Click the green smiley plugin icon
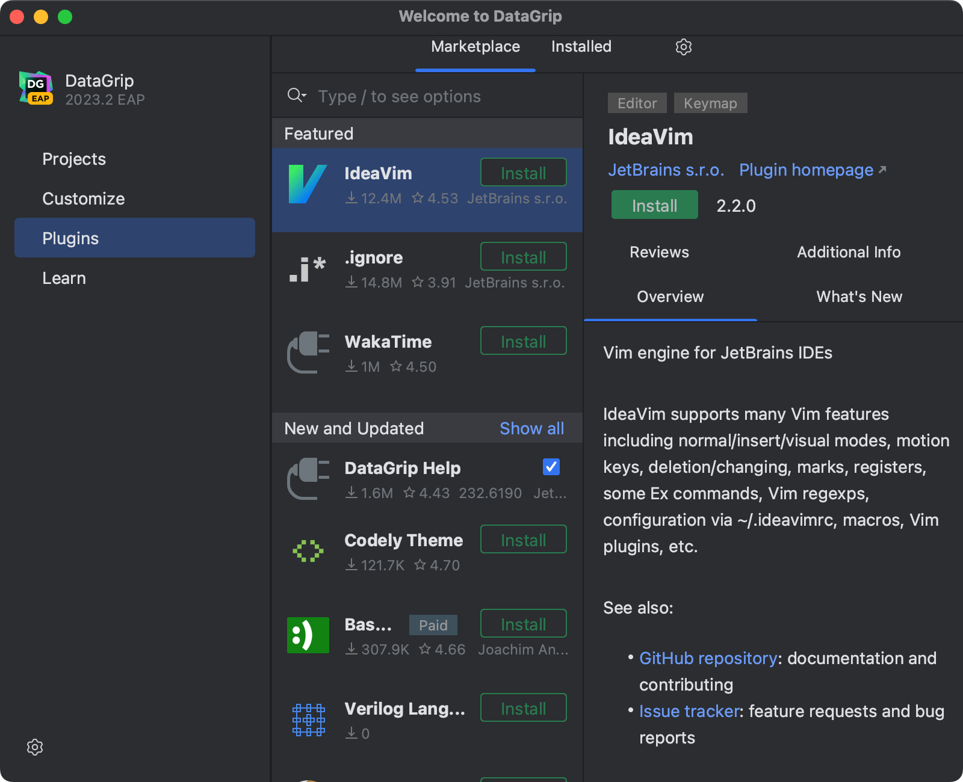 [x=308, y=635]
